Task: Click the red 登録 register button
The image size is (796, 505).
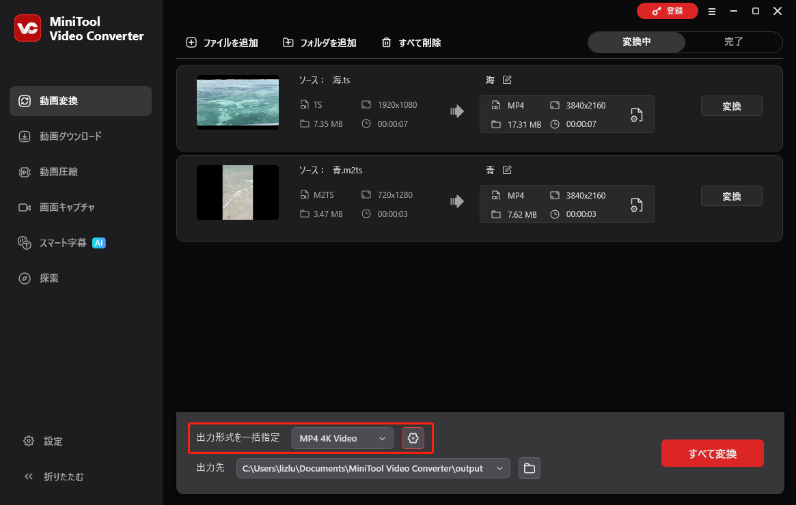Action: click(668, 11)
